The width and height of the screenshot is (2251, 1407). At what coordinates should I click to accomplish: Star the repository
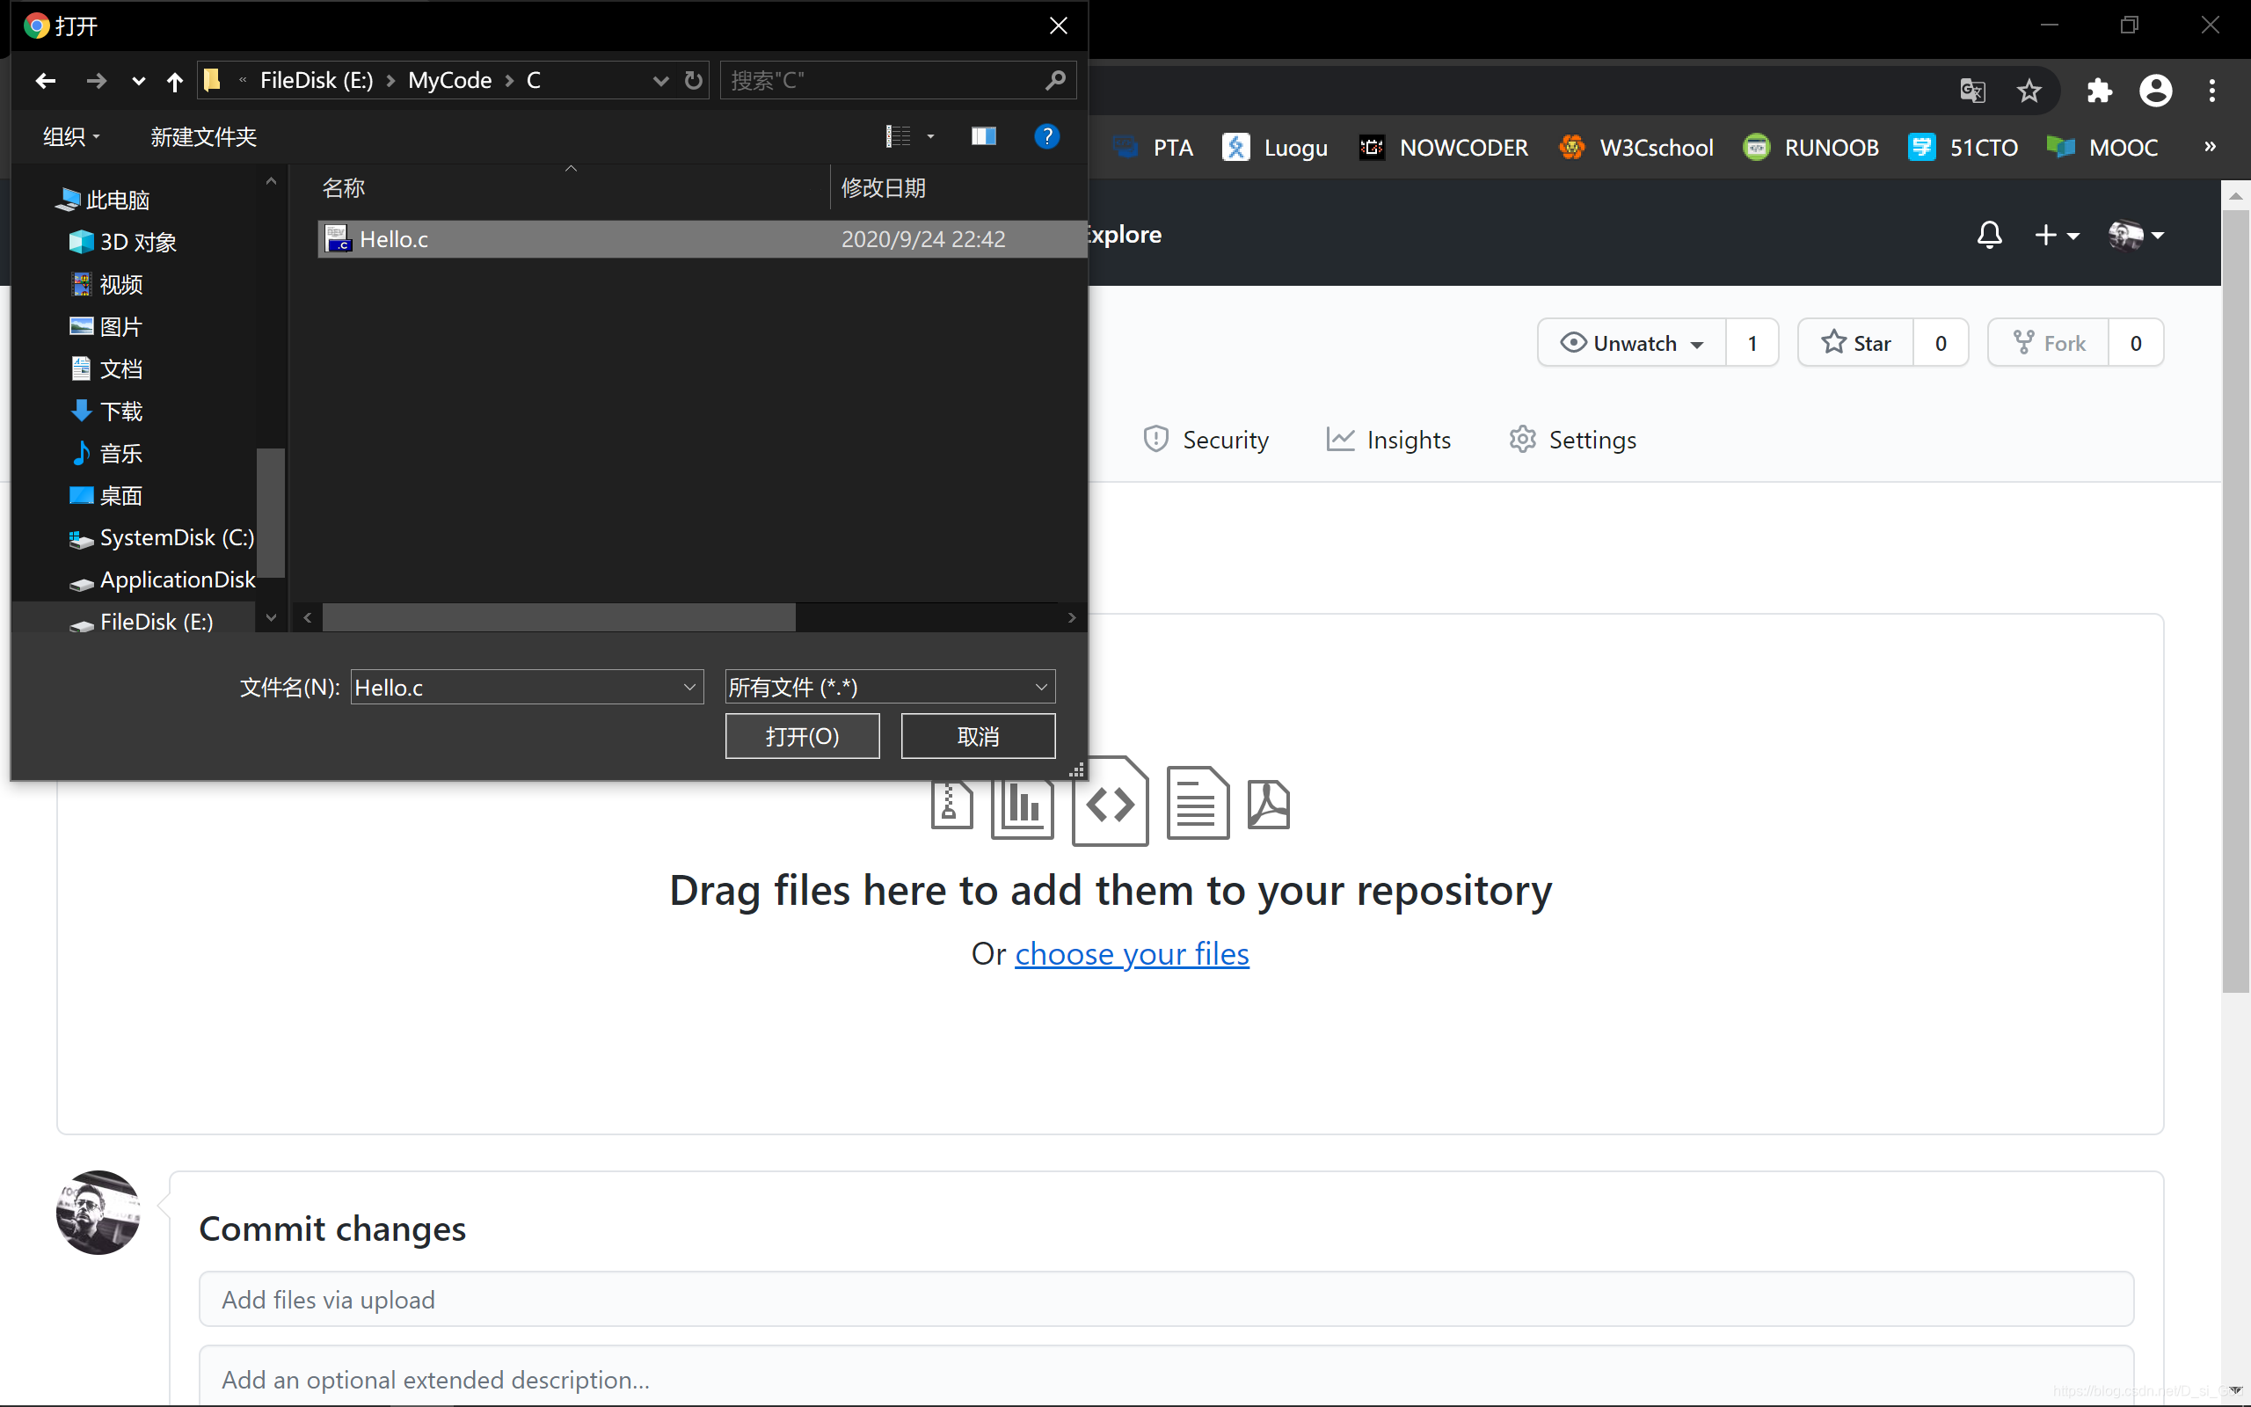(1855, 343)
